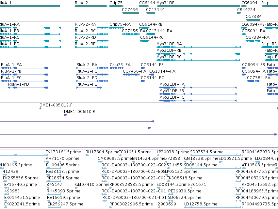Select EST RH71170.5prime
The height and width of the screenshot is (209, 278).
coord(63,159)
